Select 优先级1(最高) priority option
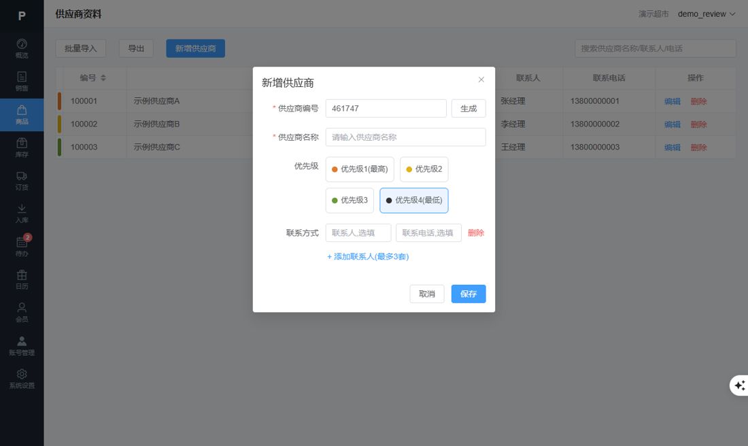 click(x=360, y=169)
